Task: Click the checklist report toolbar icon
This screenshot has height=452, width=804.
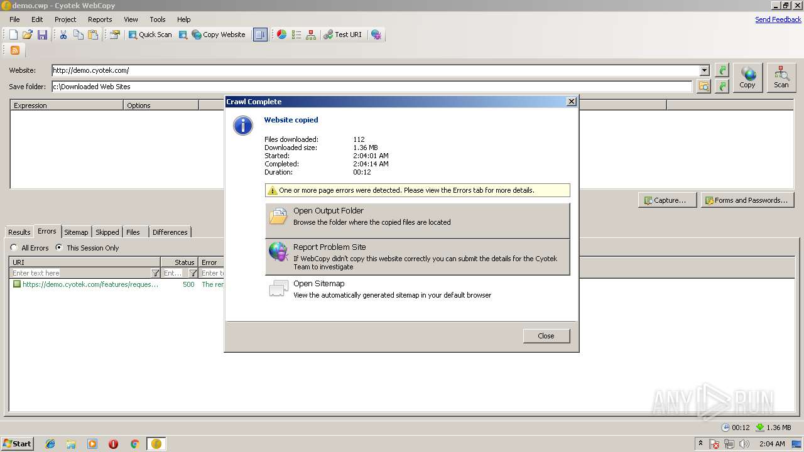Action: tap(296, 35)
